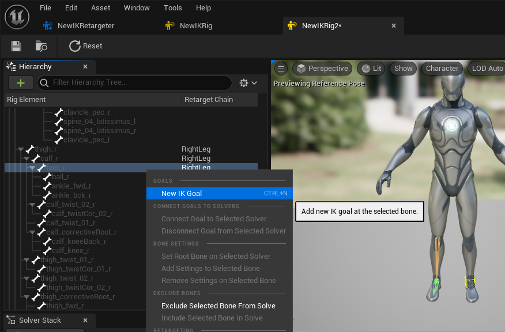Collapse the thigh_r bone branch

(x=21, y=149)
